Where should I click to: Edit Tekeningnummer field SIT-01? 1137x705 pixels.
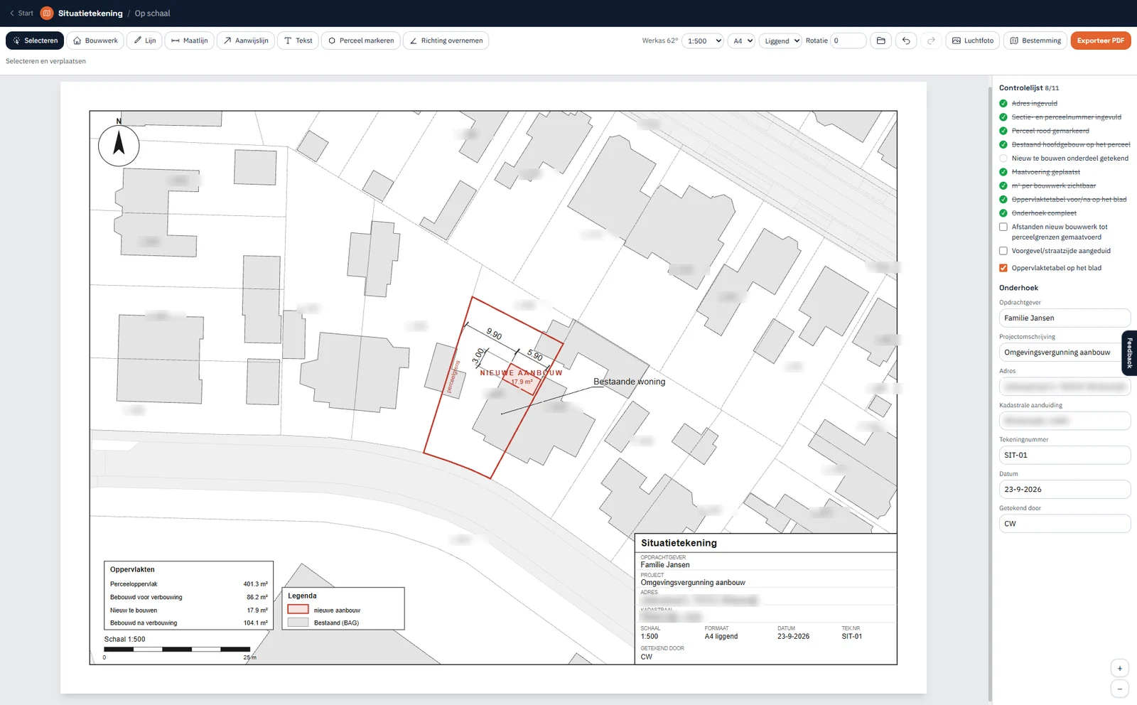(1065, 455)
